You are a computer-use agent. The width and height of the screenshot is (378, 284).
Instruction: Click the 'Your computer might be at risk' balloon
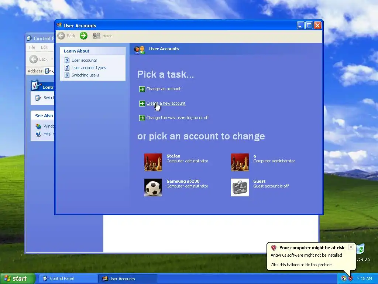(311, 256)
